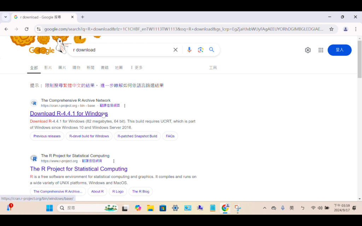Toggle the 英 input language indicator
The width and height of the screenshot is (362, 226).
[x=292, y=208]
